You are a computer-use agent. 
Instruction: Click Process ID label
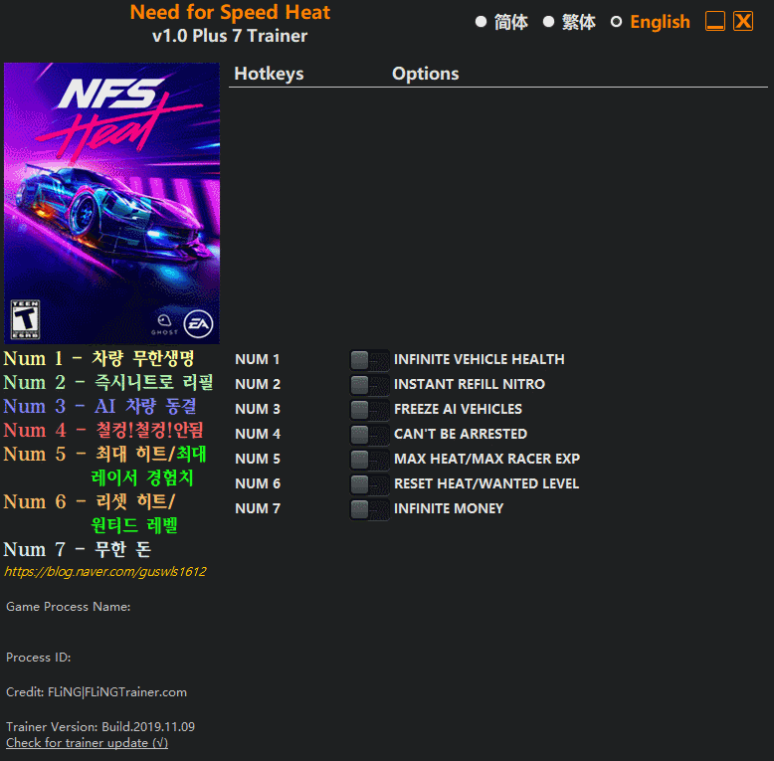tap(39, 658)
